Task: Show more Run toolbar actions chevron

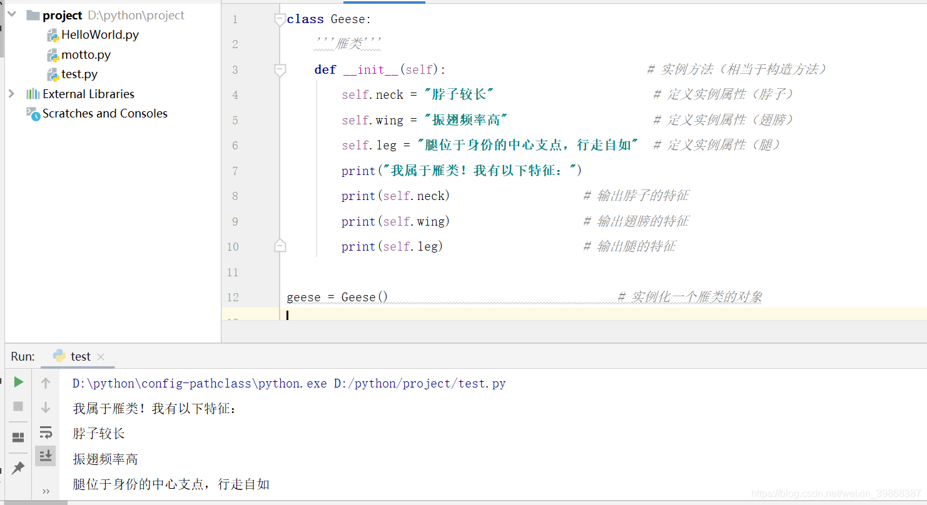Action: pos(46,492)
